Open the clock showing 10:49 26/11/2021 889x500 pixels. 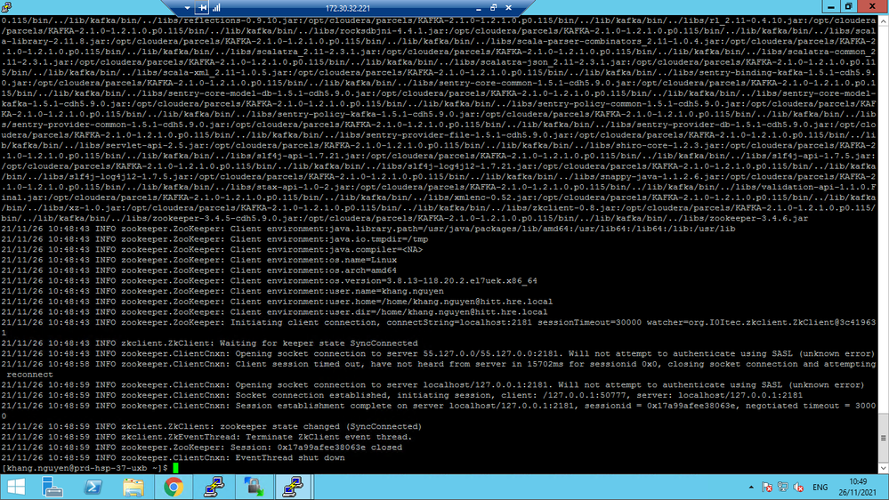pyautogui.click(x=858, y=487)
